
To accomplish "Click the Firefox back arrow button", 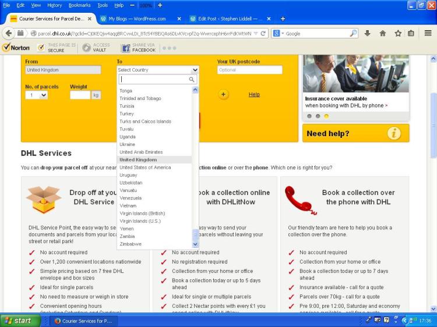I will (9, 33).
